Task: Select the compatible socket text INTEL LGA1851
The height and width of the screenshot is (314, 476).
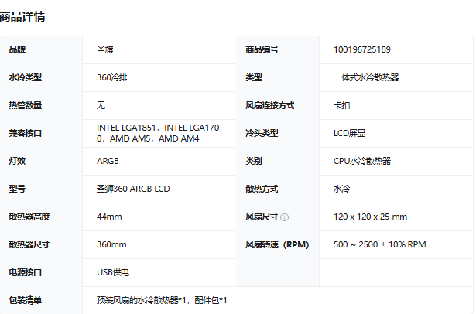Action: point(128,128)
